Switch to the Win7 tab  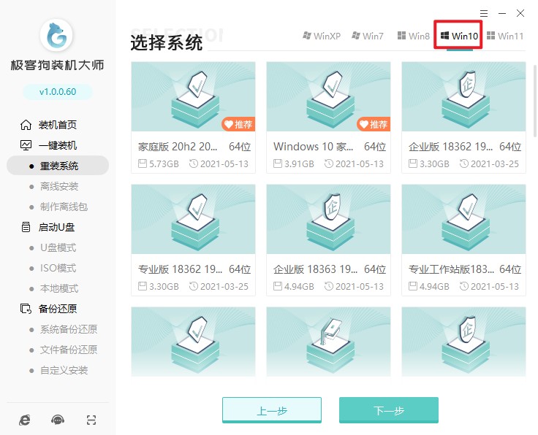(x=367, y=36)
